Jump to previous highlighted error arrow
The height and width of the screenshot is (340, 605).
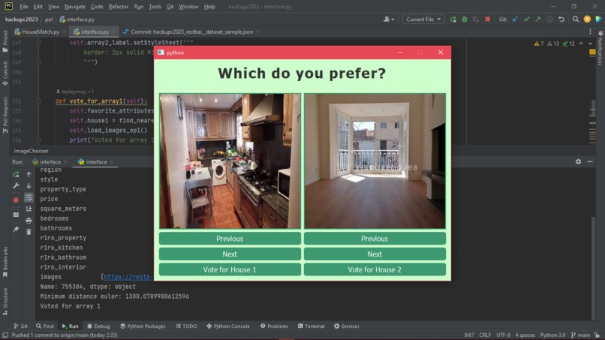pyautogui.click(x=581, y=44)
